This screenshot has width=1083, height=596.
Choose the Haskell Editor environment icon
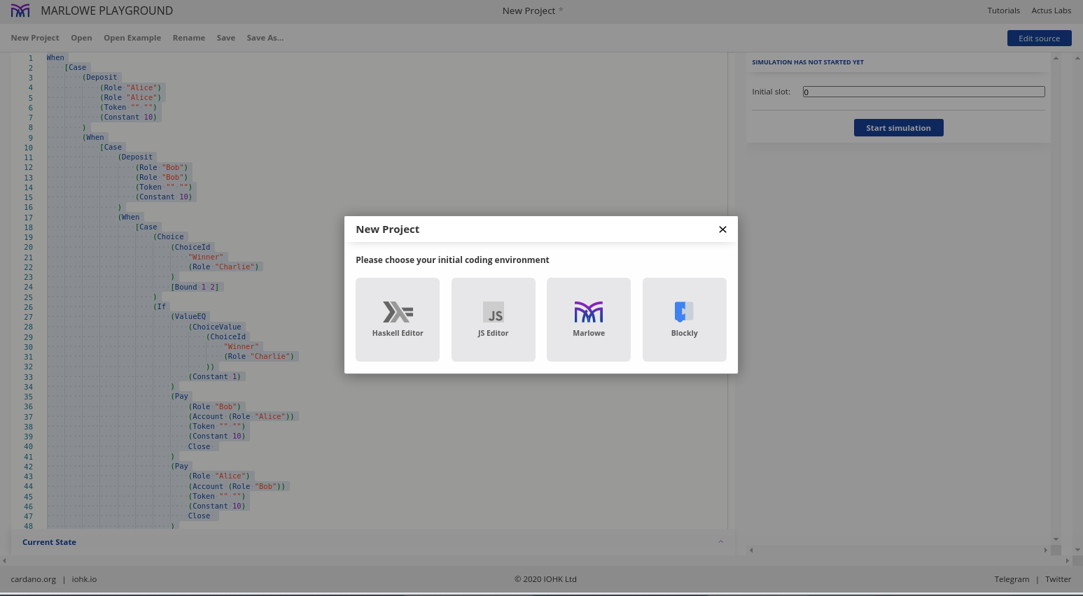[398, 312]
